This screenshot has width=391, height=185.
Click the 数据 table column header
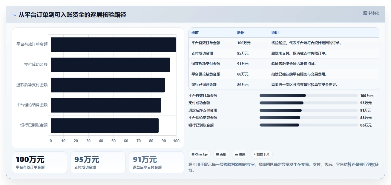tap(241, 33)
